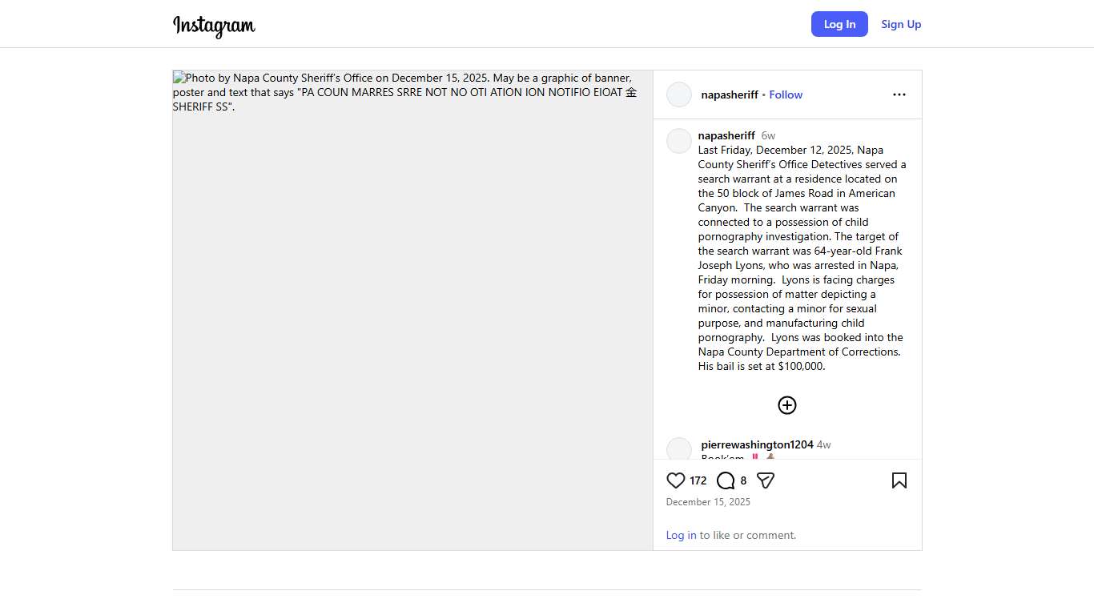Like the post with the heart icon
The width and height of the screenshot is (1094, 615).
(676, 480)
